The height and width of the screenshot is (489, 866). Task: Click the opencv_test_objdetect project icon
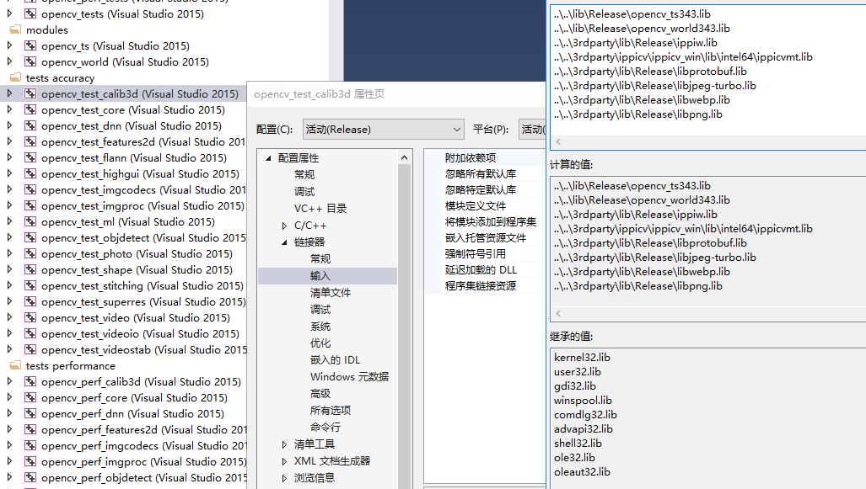tap(30, 237)
